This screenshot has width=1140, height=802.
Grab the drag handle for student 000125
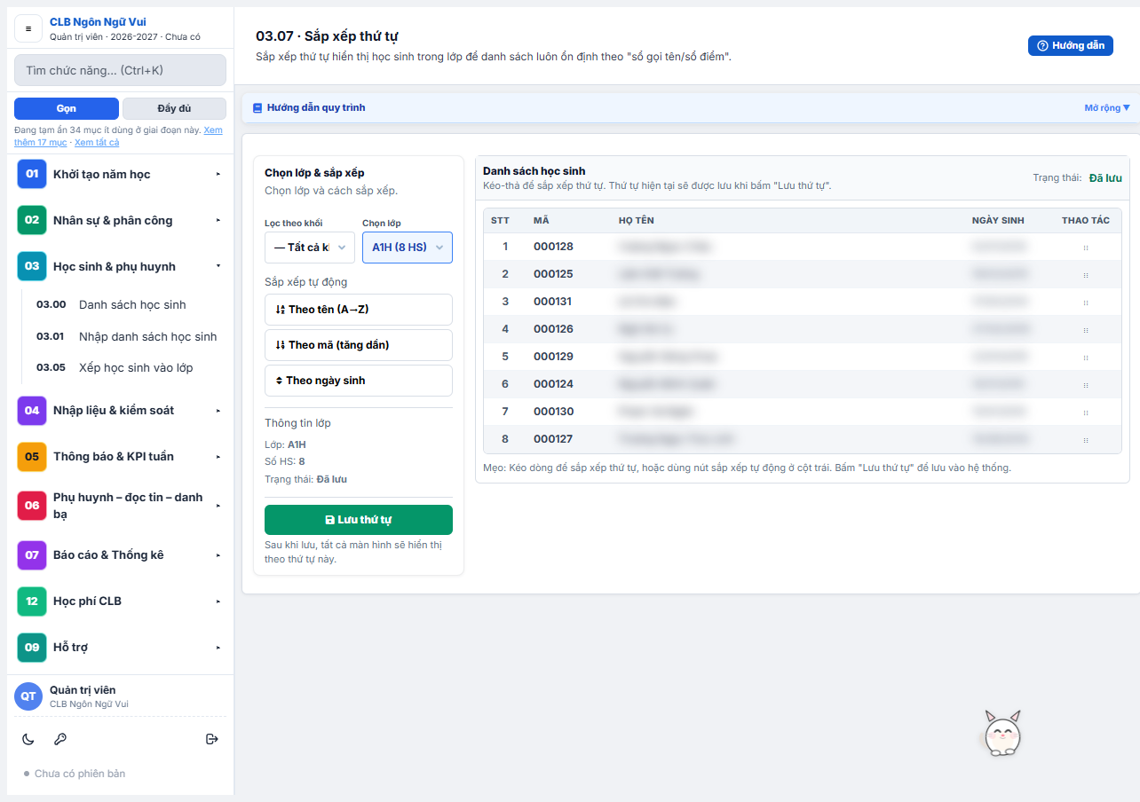1086,275
